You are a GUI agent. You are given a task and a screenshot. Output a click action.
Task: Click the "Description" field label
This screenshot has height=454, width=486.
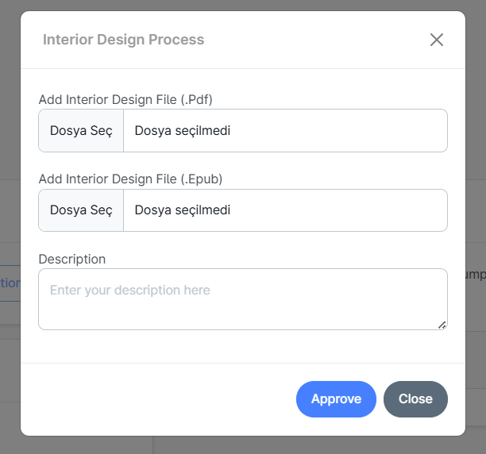tap(72, 259)
